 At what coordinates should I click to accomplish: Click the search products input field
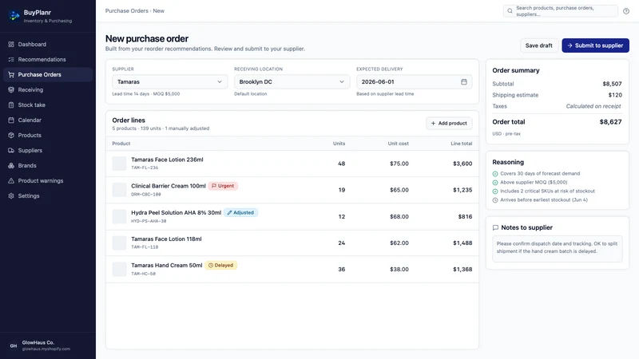[561, 11]
